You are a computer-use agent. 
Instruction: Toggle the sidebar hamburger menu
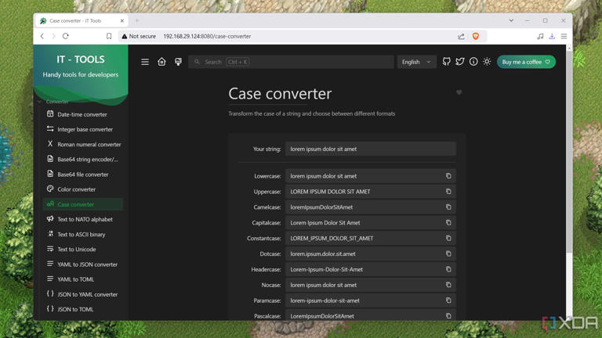(x=145, y=62)
